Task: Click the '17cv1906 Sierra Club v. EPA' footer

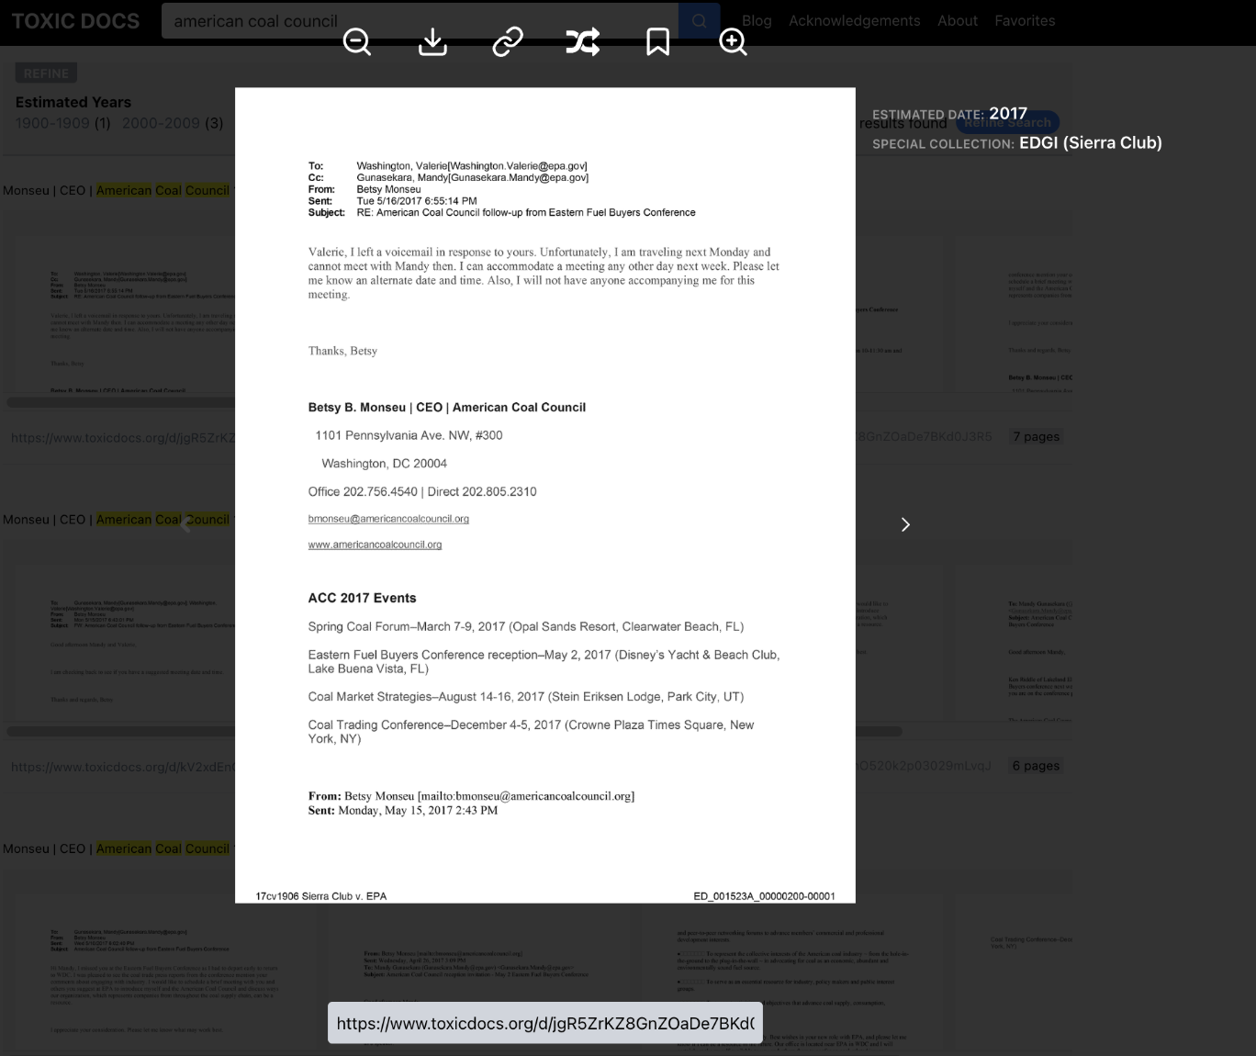Action: pos(320,896)
